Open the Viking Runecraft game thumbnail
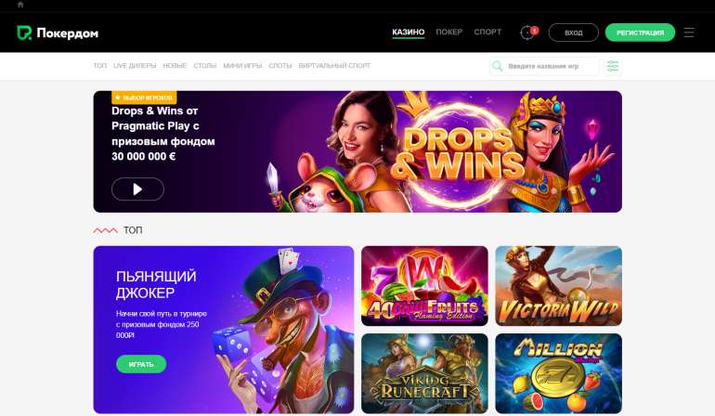 point(424,373)
